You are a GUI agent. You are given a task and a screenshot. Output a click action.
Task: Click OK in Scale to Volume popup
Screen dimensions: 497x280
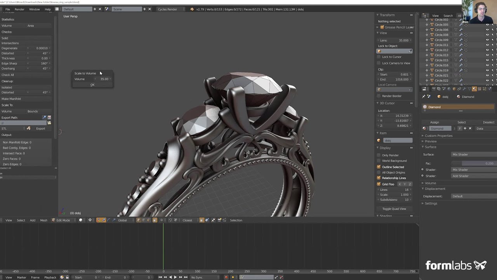[92, 85]
